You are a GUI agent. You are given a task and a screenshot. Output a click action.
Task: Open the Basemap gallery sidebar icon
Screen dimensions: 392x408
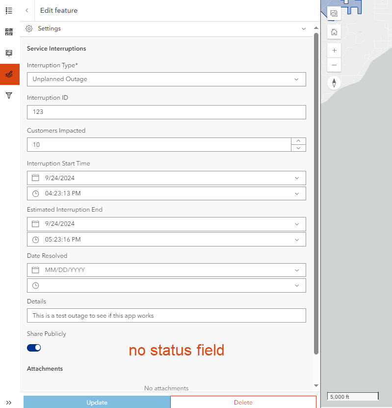click(x=8, y=31)
